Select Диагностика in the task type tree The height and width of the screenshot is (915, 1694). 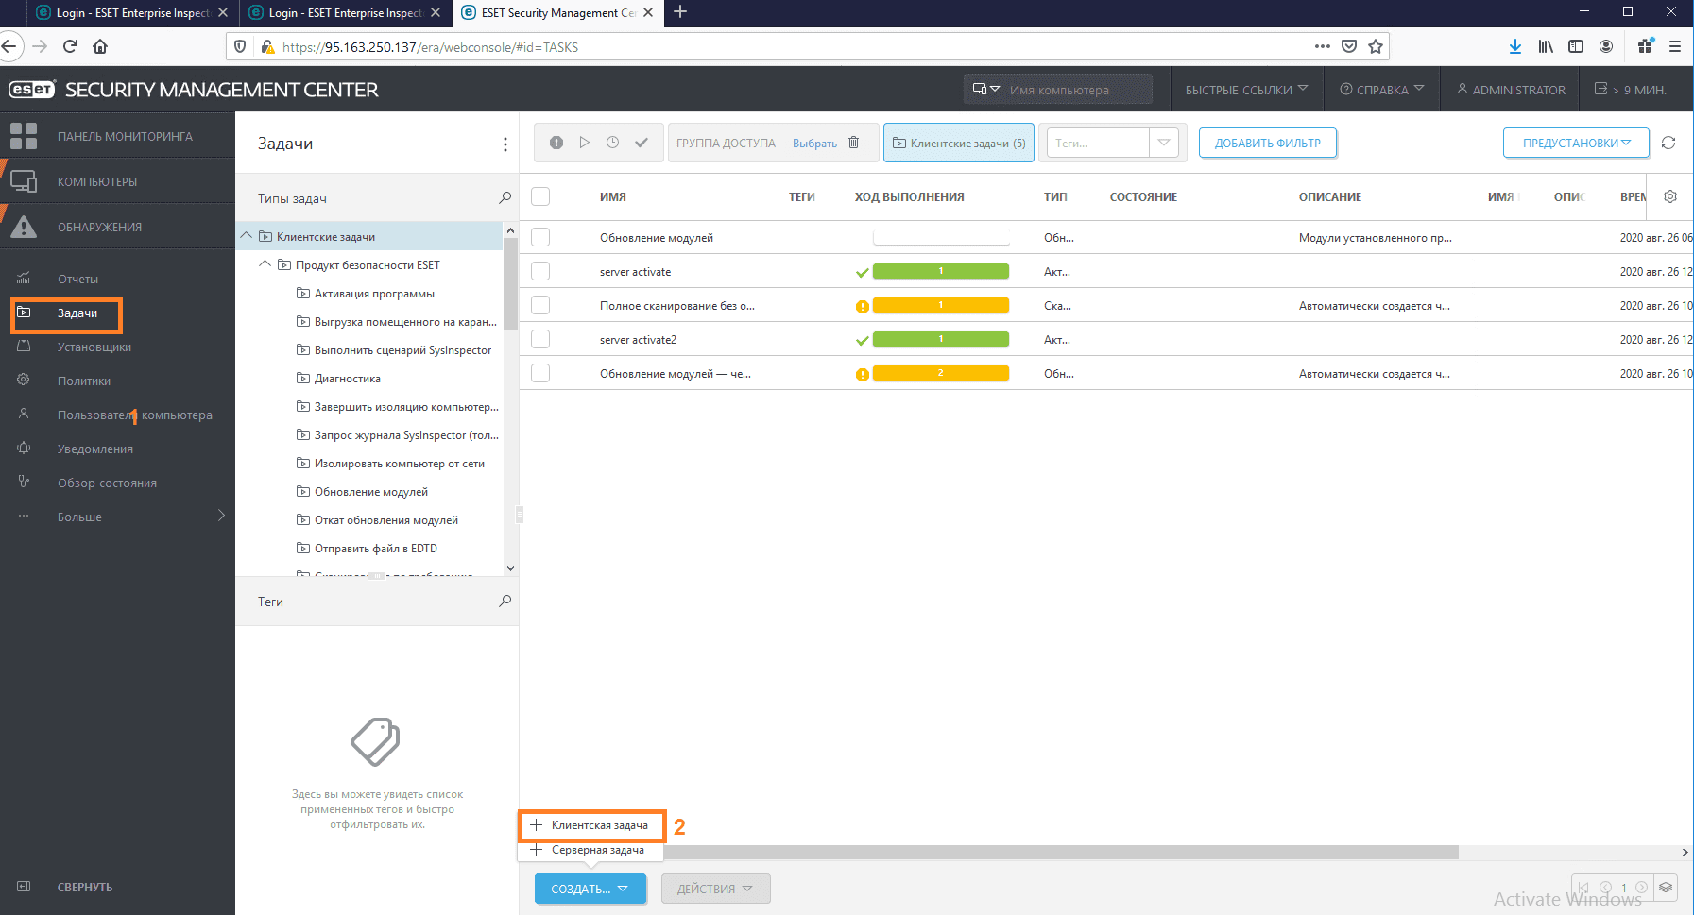tap(348, 378)
